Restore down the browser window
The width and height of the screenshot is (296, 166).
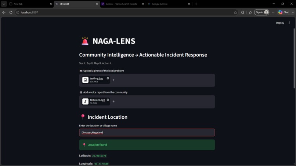point(283,4)
